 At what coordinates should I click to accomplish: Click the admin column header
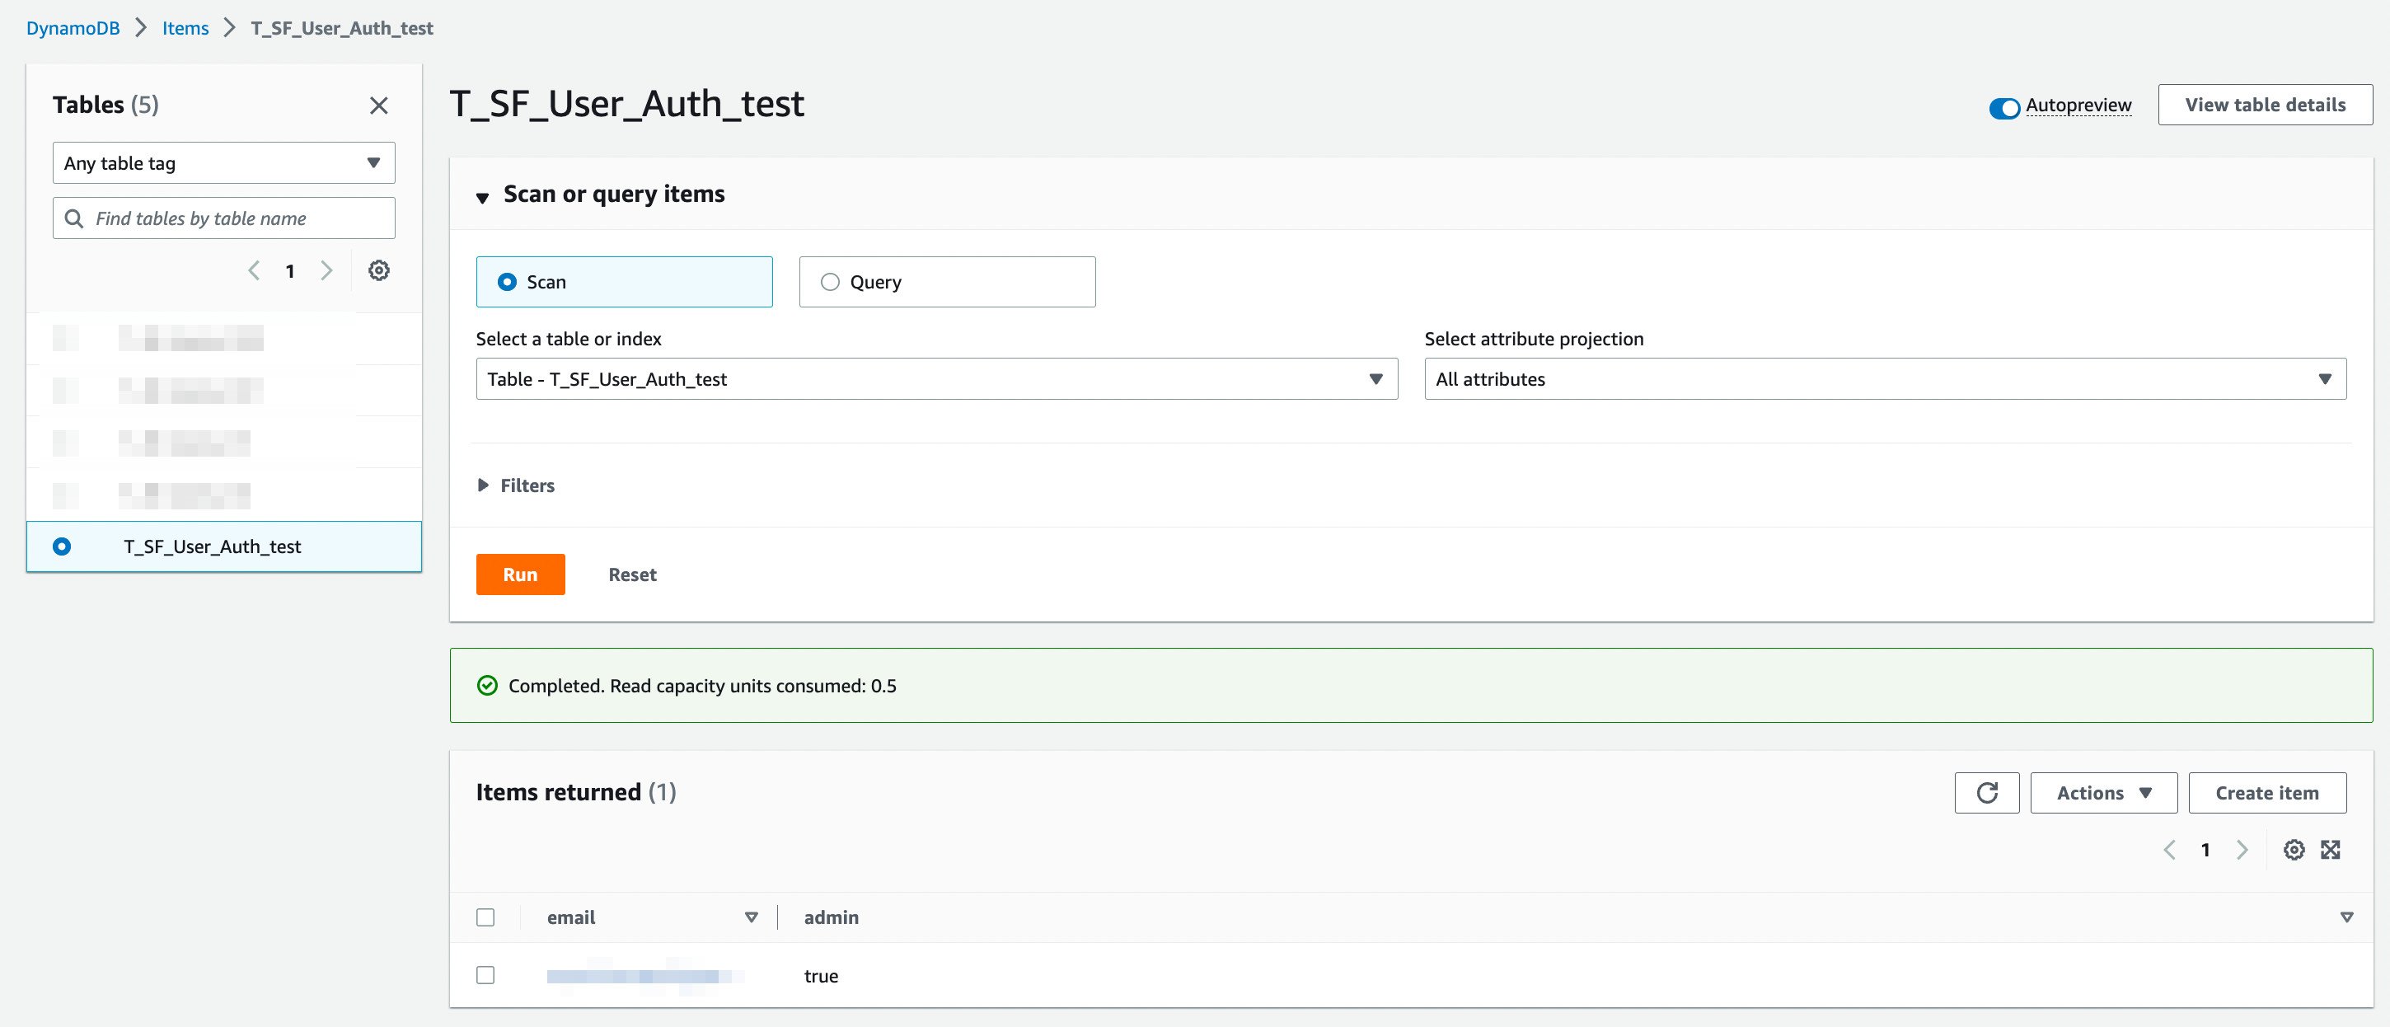point(831,917)
